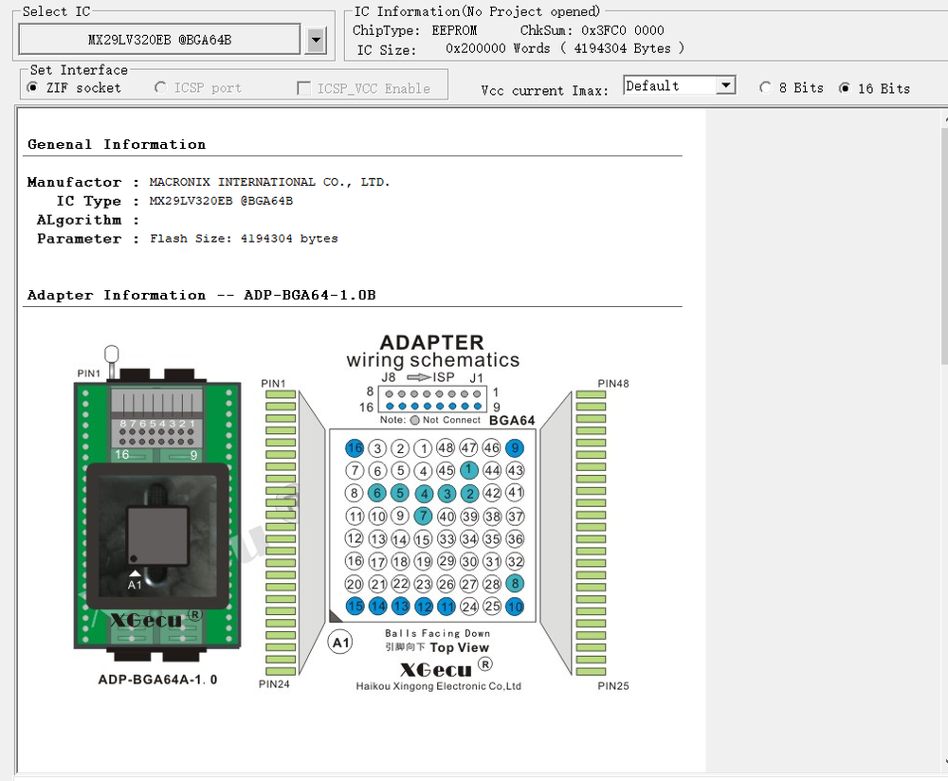
Task: Click the A1 orientation marker in the diagram
Action: (x=339, y=642)
